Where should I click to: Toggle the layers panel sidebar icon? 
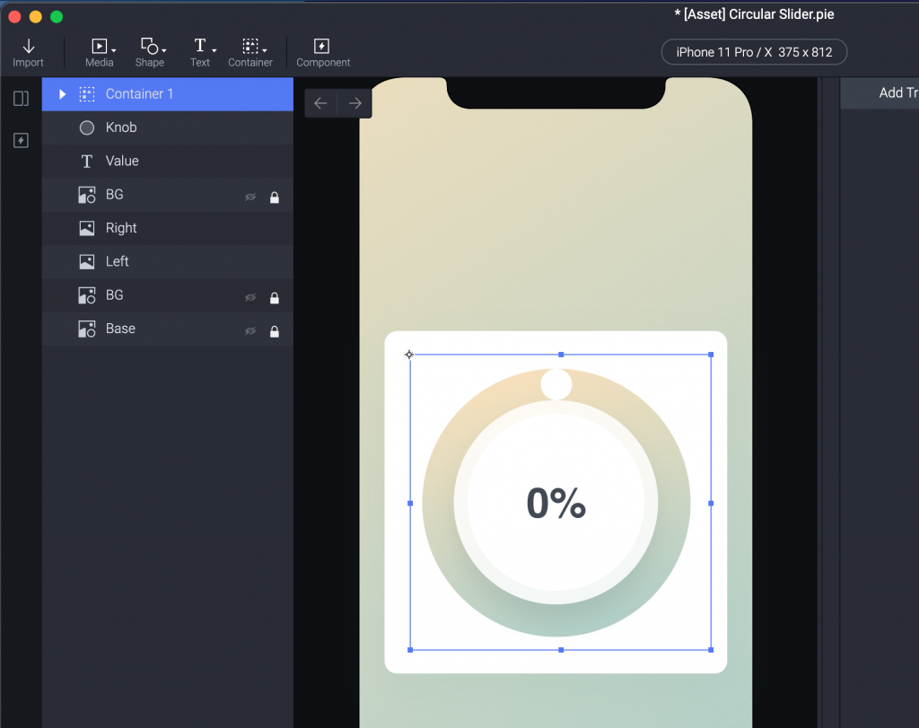(22, 99)
